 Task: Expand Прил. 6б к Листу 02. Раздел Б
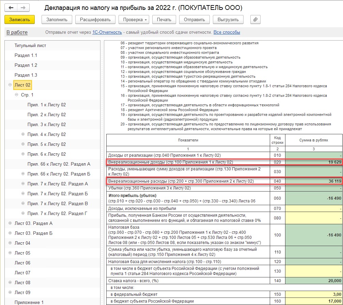[x=23, y=174]
